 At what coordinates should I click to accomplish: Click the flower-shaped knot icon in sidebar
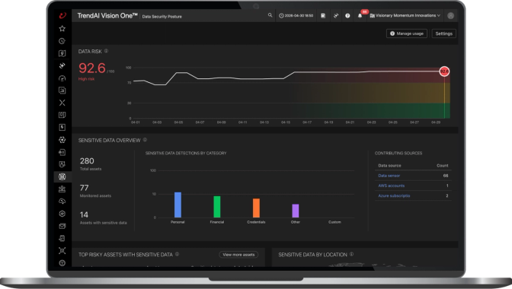[62, 140]
